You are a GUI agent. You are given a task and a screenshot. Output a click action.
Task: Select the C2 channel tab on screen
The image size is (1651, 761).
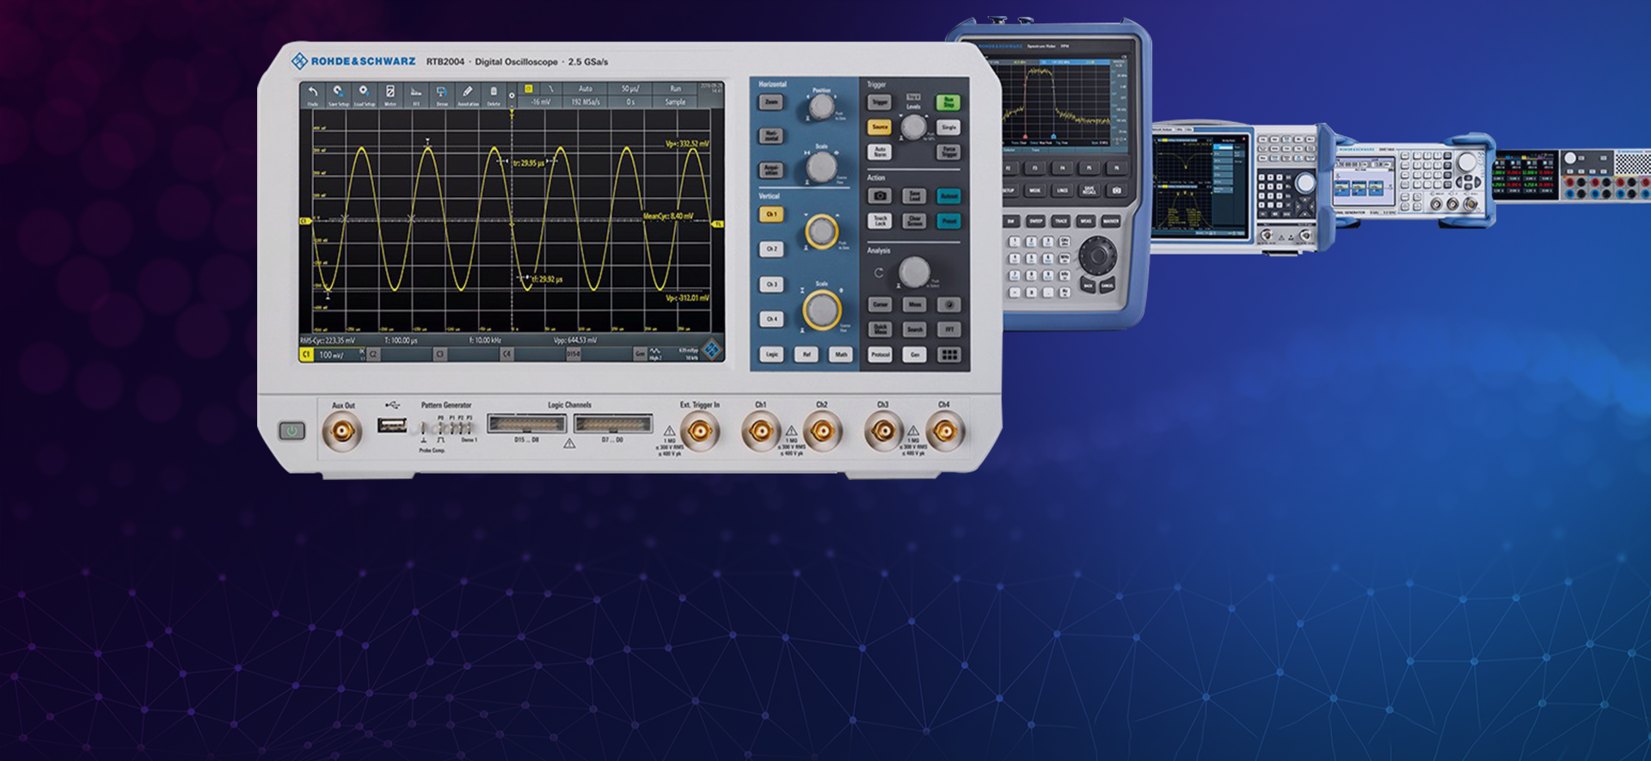point(375,354)
